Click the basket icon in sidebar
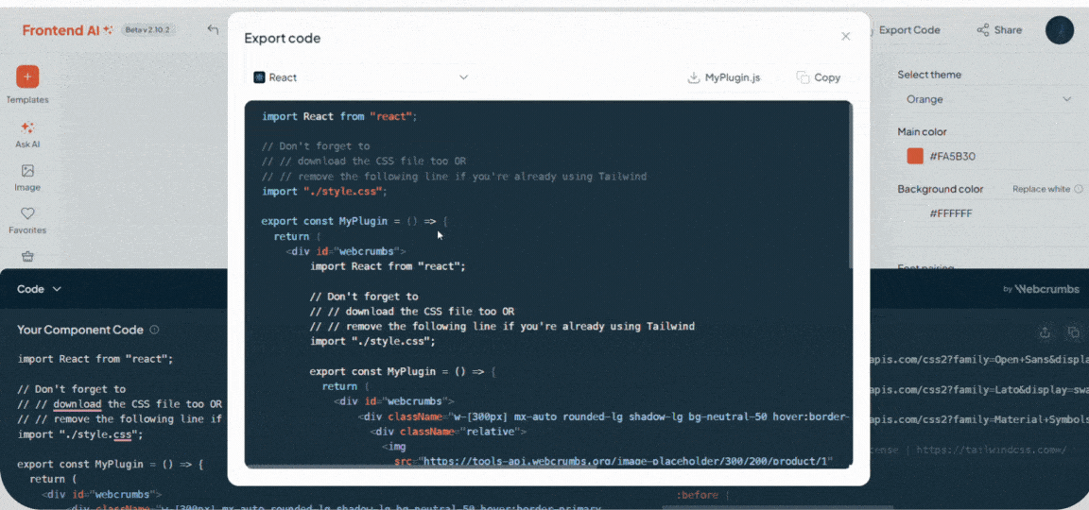1089x510 pixels. (27, 257)
